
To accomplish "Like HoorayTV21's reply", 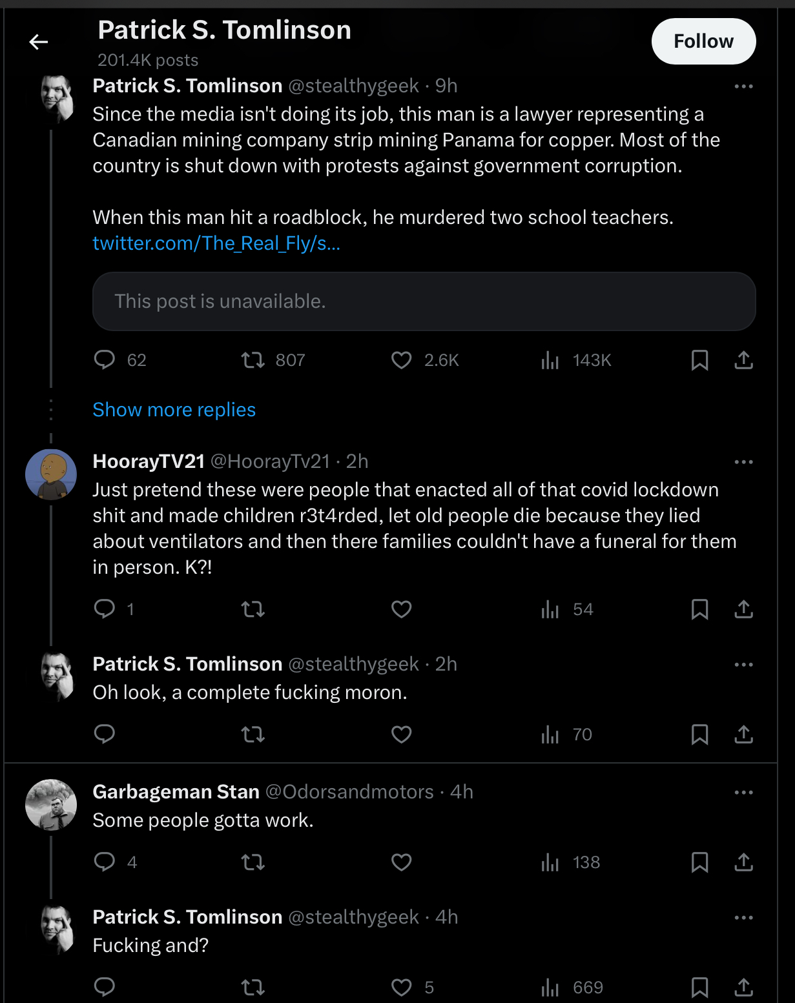I will point(402,609).
